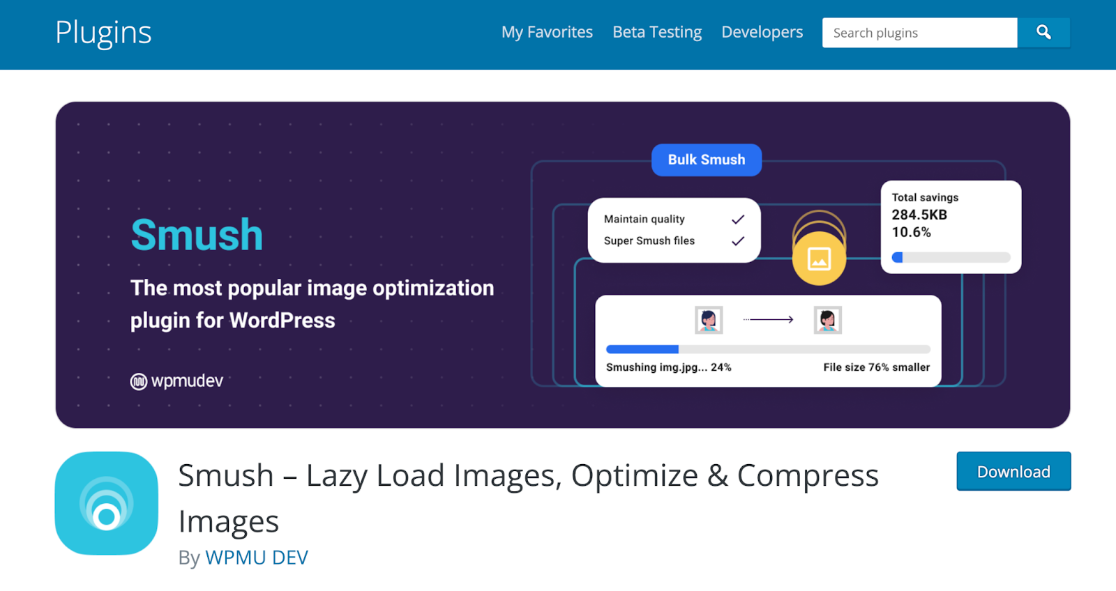1116x591 pixels.
Task: Open the Developers menu link
Action: [x=762, y=33]
